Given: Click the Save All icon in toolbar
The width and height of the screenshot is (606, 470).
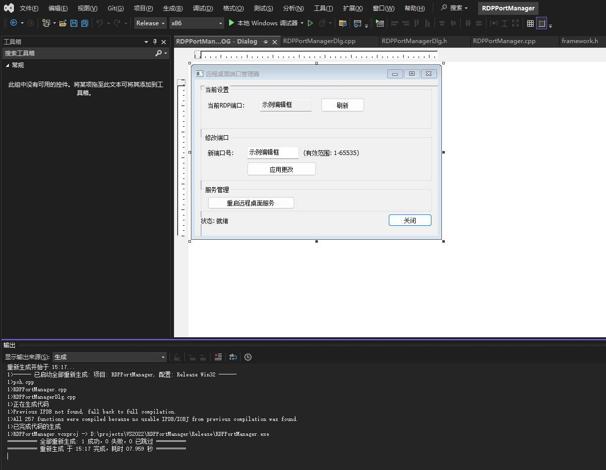Looking at the screenshot, I should click(84, 23).
